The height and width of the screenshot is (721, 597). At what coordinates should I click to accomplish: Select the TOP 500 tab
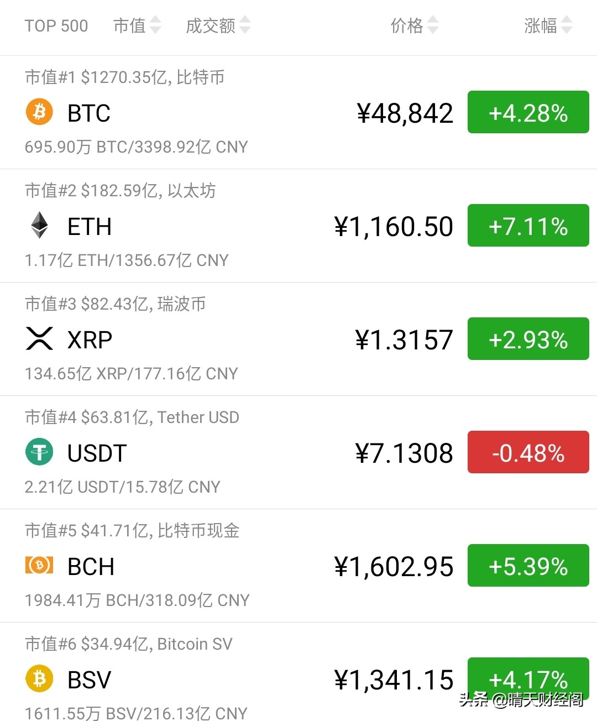(56, 25)
